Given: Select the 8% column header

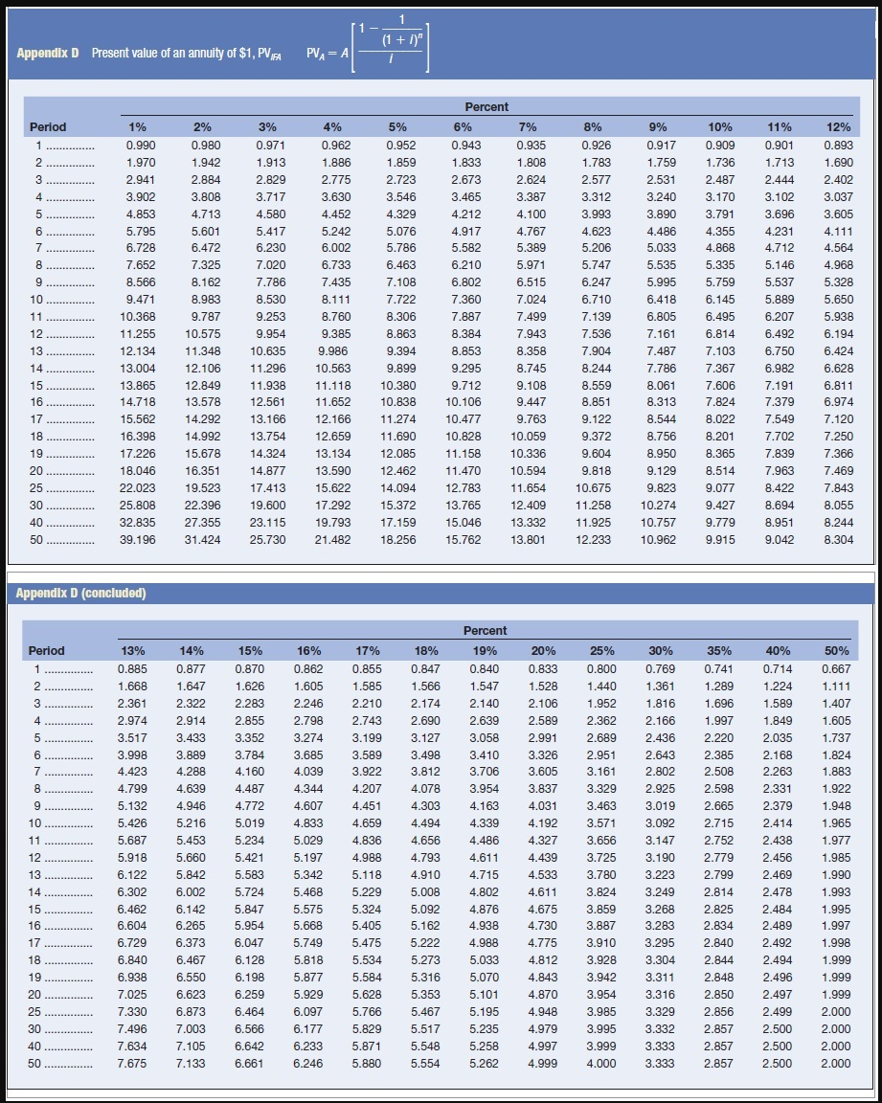Looking at the screenshot, I should [593, 127].
